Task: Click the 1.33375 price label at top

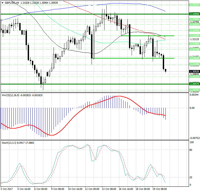Action: pyautogui.click(x=194, y=5)
